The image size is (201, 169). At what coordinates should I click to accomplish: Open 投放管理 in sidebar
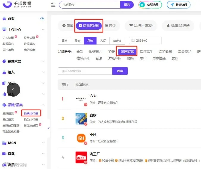29,38
